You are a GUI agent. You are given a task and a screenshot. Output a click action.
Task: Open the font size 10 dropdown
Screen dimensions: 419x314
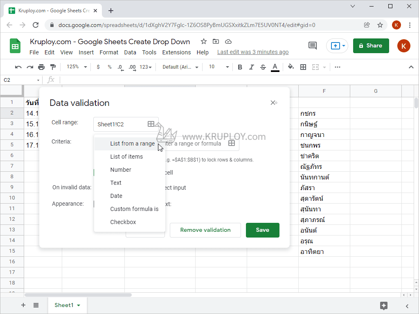pyautogui.click(x=219, y=67)
